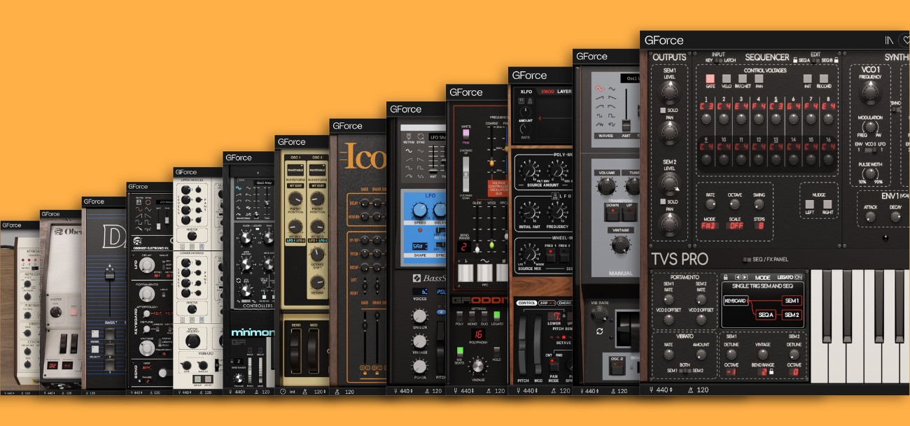Click the metronome tempo icon in the TVS Pro status bar
Screen dimensions: 910x426
(x=691, y=390)
